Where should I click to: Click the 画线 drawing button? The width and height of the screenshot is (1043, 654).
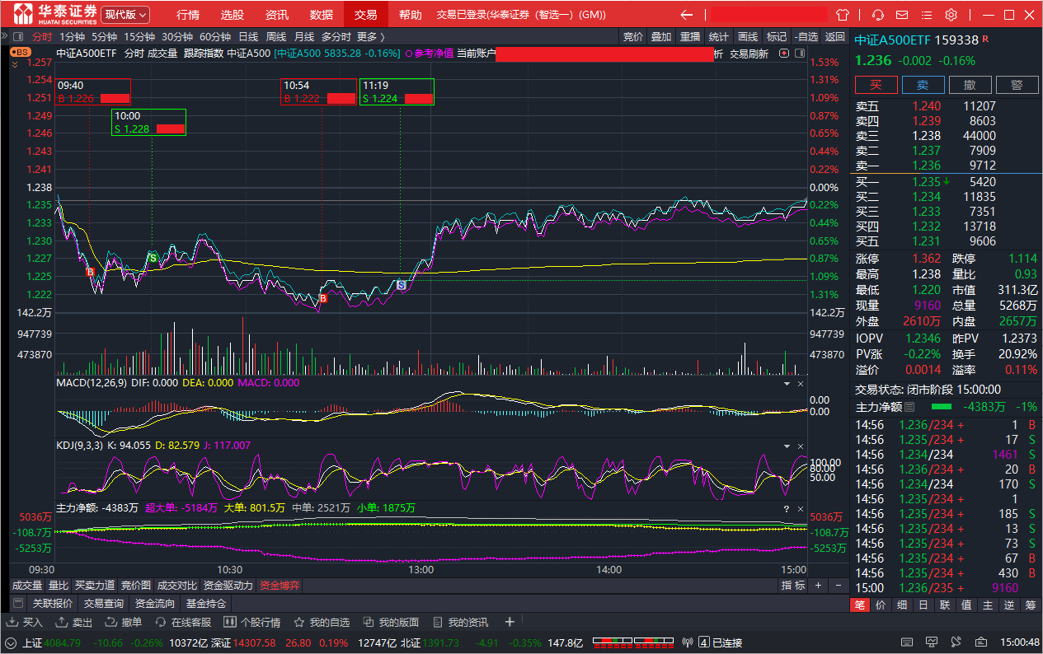(x=747, y=36)
